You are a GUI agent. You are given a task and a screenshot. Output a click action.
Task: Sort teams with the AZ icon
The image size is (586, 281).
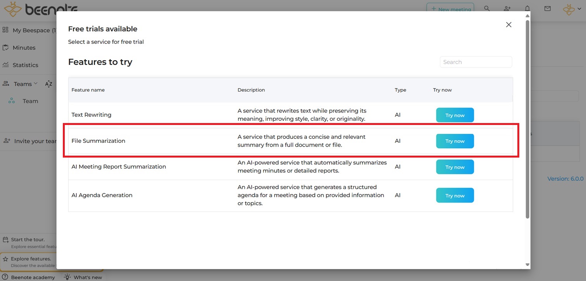pos(48,84)
